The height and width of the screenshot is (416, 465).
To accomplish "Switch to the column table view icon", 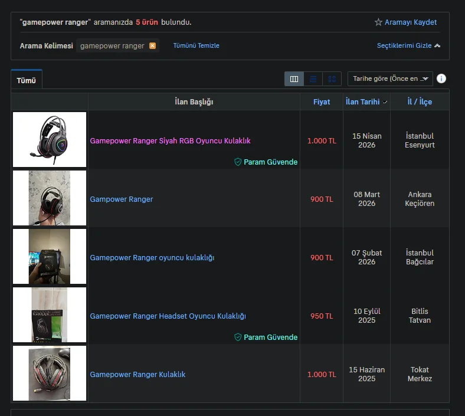I will coord(294,79).
